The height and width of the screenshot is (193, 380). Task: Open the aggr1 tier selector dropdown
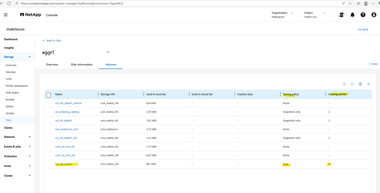(x=108, y=52)
